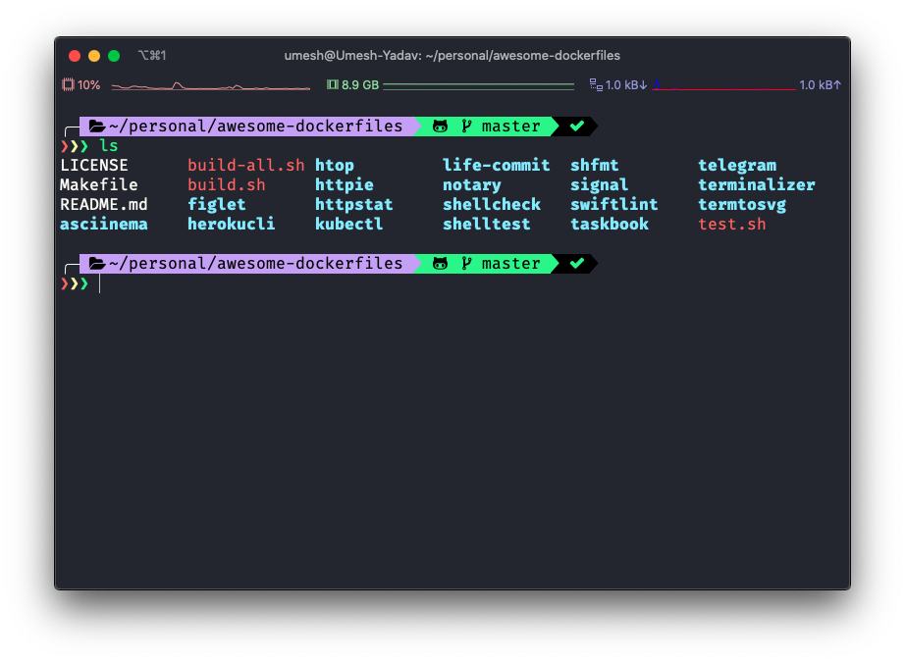Click the network icon in status bar

point(595,85)
